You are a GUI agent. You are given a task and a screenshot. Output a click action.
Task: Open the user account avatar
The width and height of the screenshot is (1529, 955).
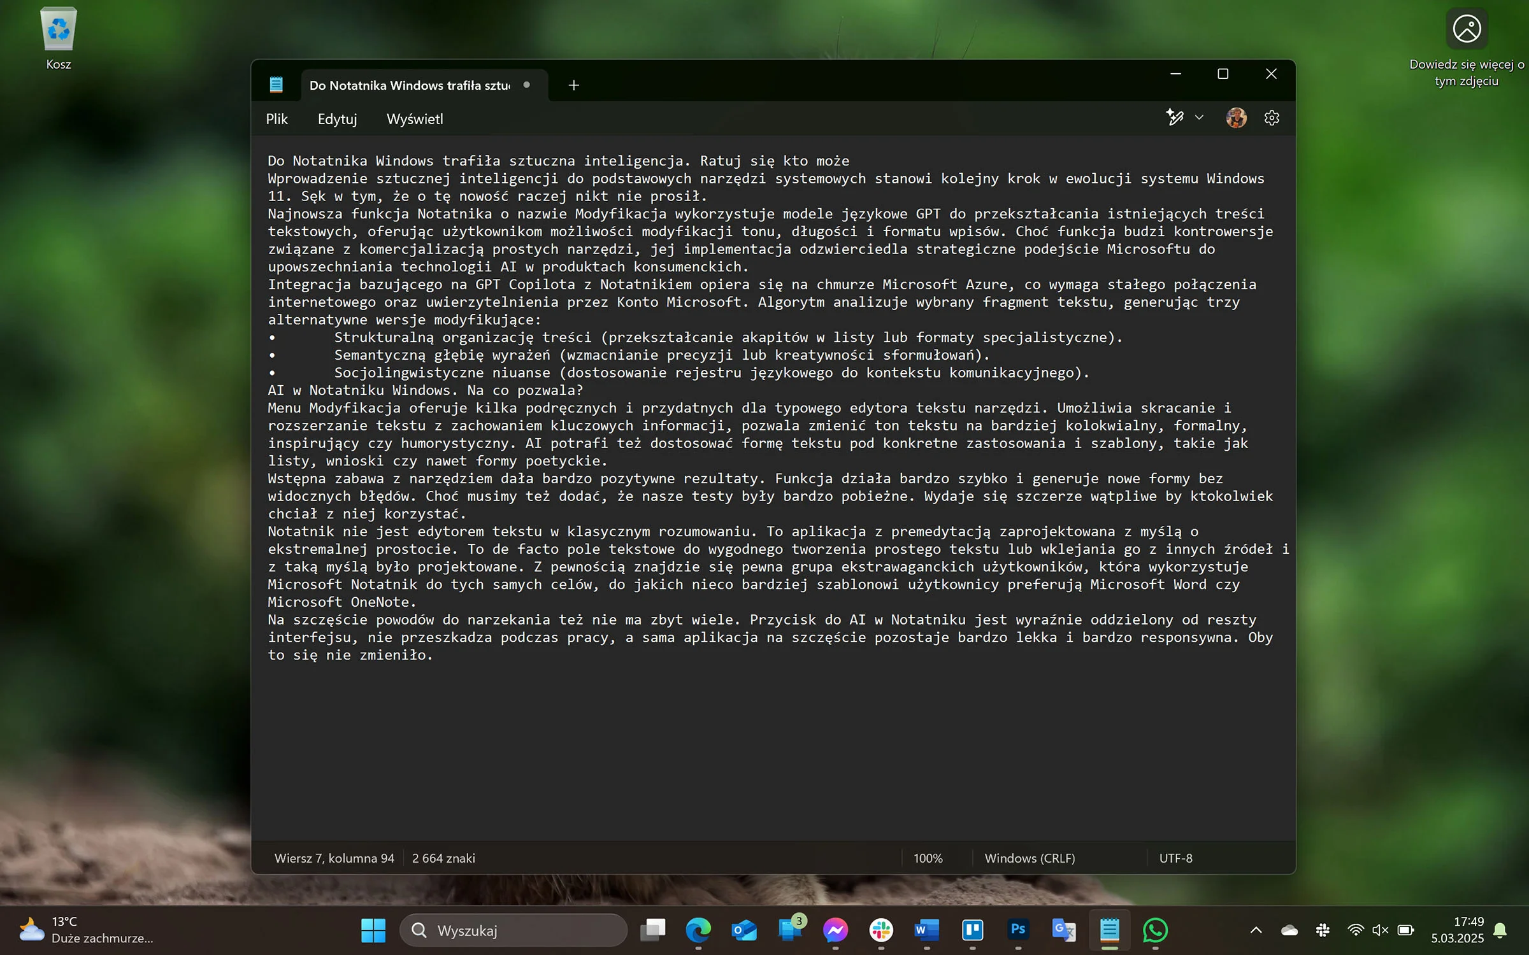tap(1236, 118)
